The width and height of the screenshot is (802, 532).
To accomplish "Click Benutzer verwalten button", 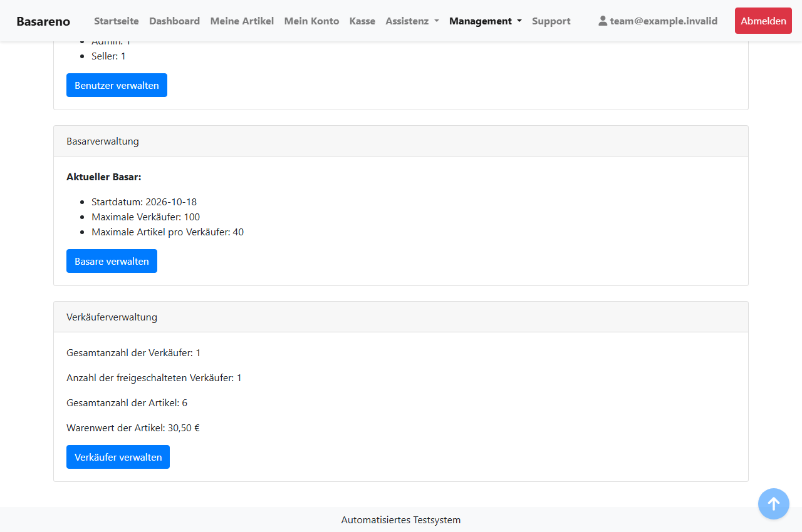I will pos(117,85).
